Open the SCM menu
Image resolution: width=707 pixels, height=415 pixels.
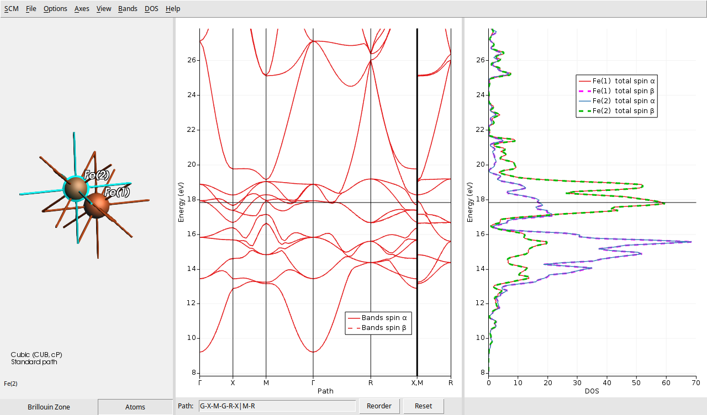coord(11,9)
